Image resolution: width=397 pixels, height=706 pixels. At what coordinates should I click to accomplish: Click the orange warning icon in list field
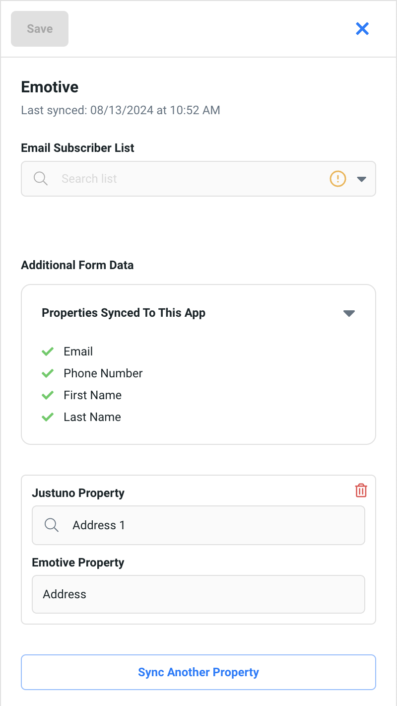[337, 178]
